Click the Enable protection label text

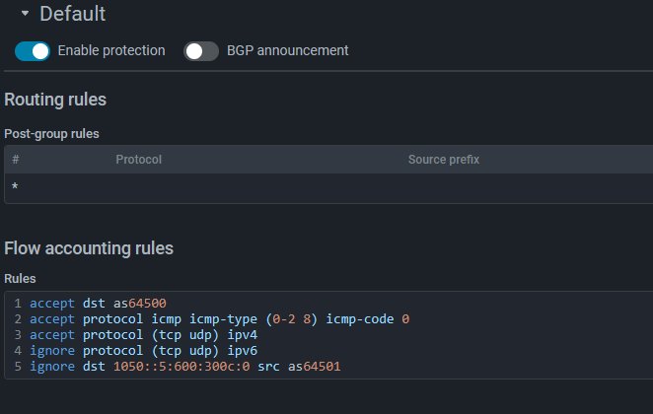coord(111,50)
